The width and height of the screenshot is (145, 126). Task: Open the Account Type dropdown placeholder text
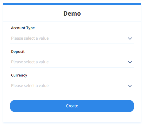[30, 38]
